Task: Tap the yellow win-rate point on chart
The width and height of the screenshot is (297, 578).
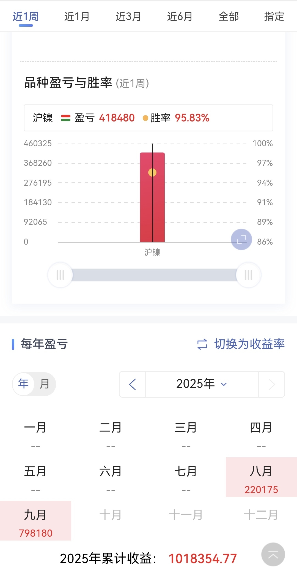Action: pyautogui.click(x=152, y=172)
